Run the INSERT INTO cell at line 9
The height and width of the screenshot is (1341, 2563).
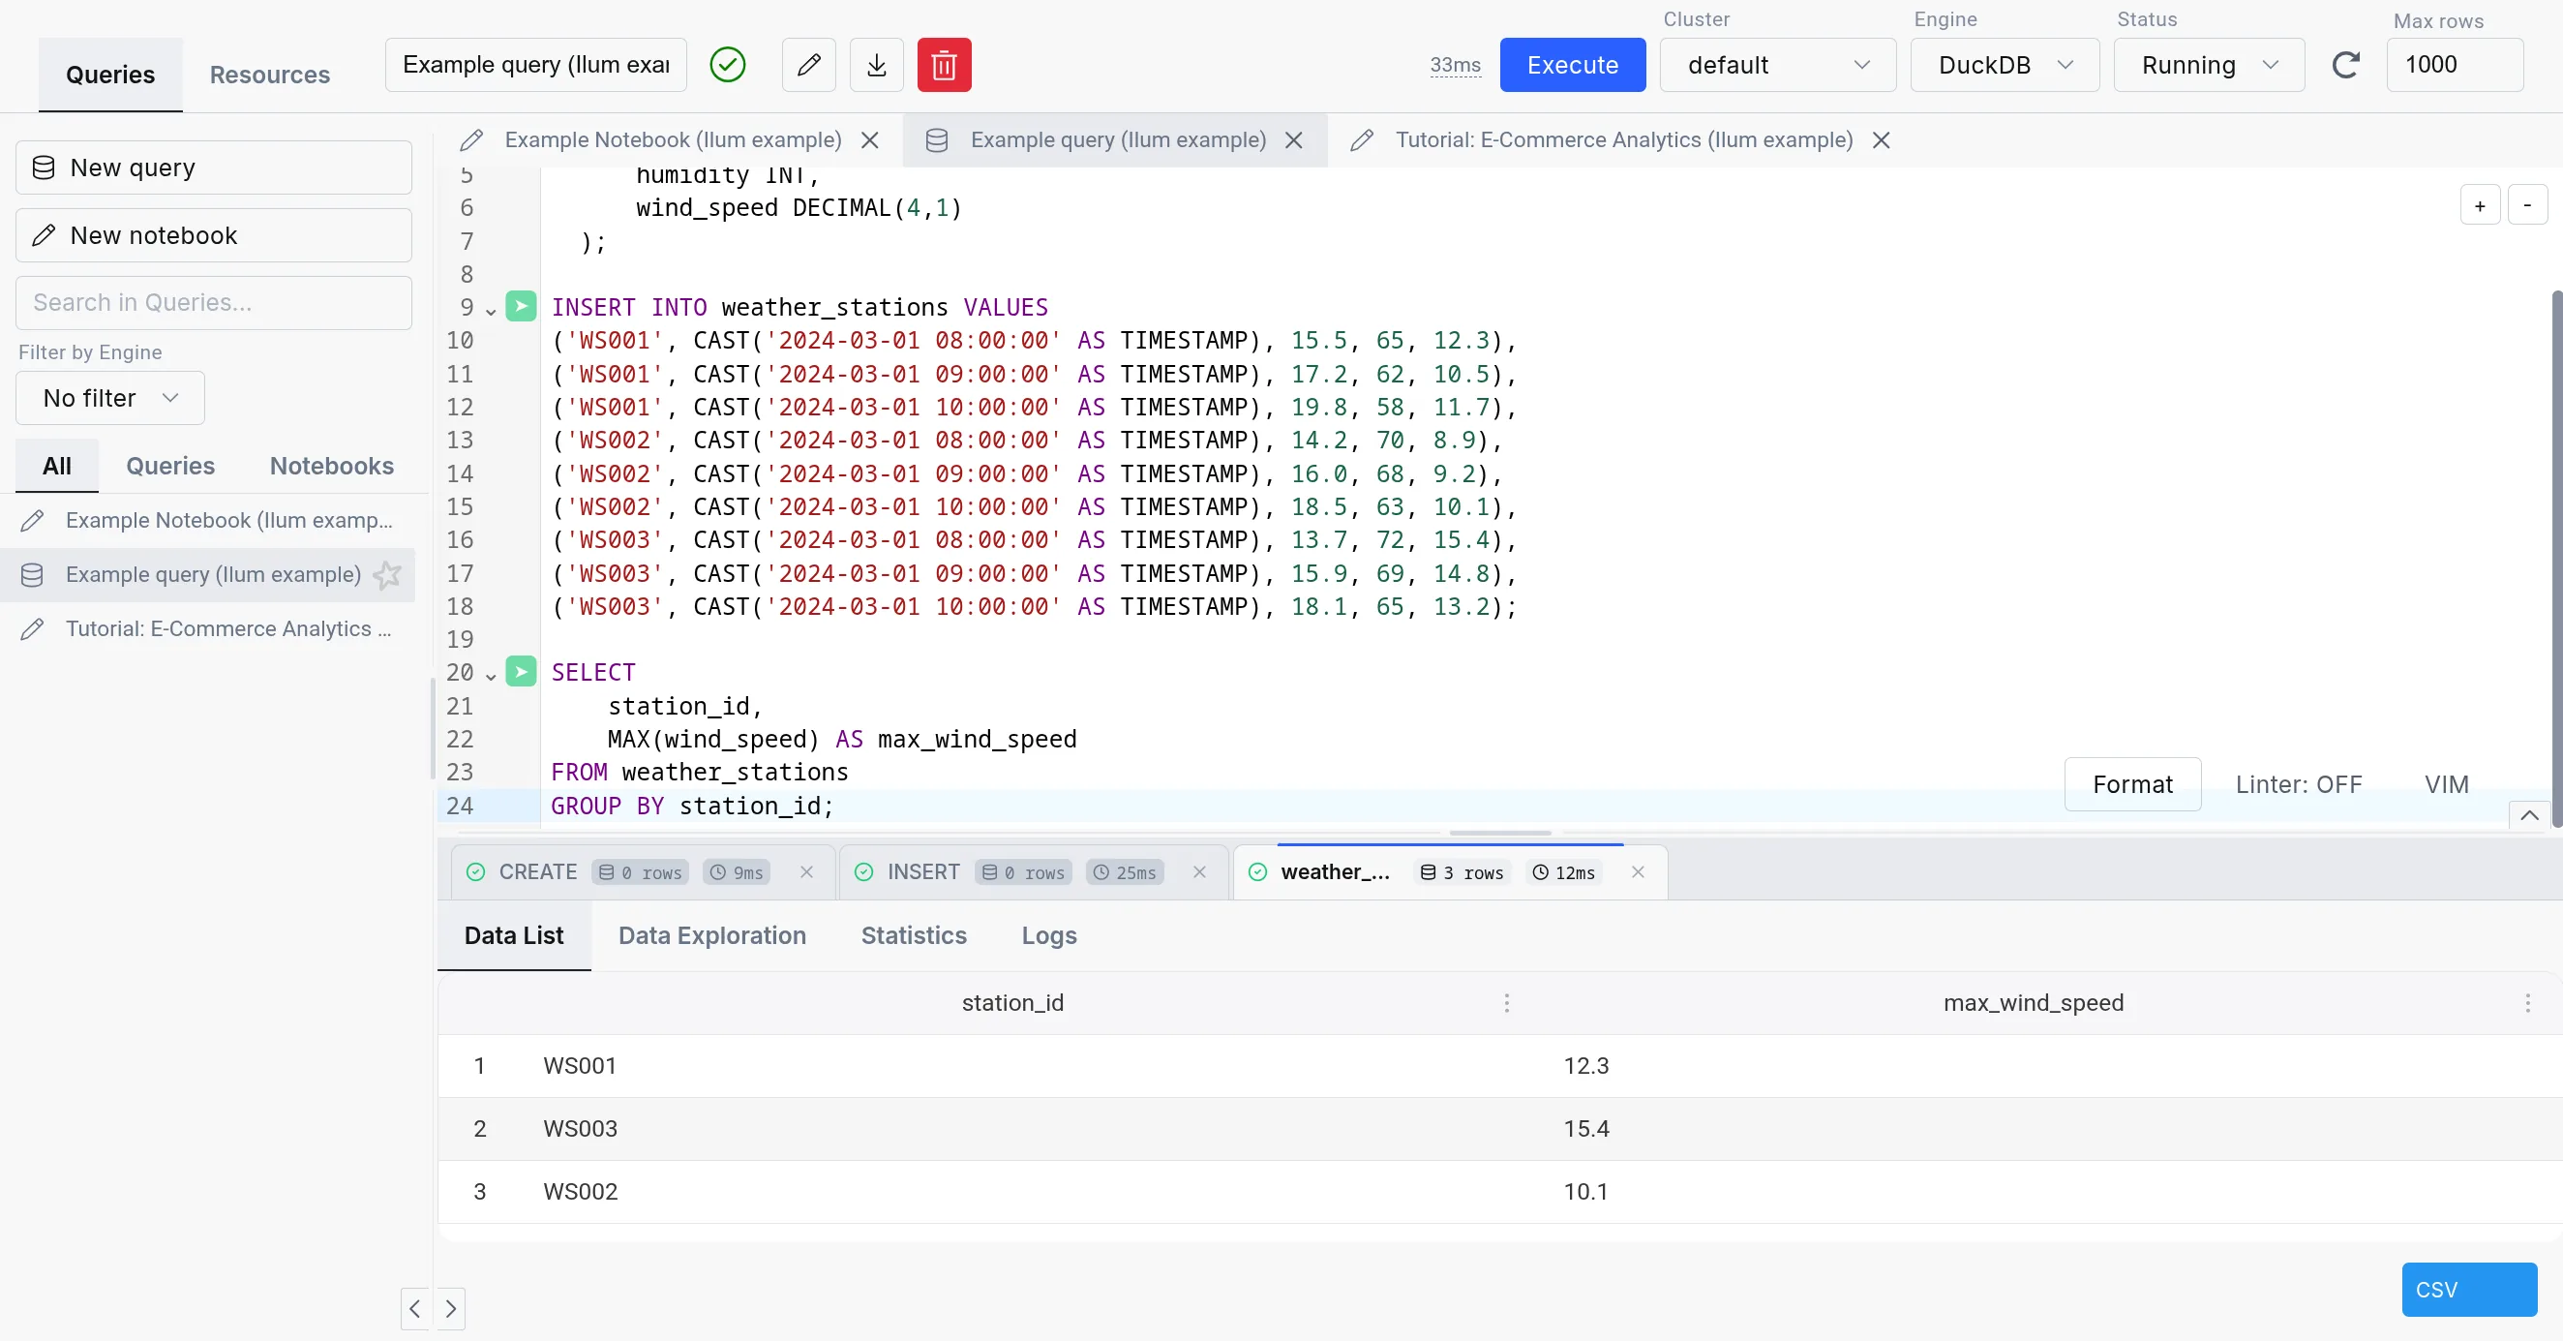click(520, 307)
